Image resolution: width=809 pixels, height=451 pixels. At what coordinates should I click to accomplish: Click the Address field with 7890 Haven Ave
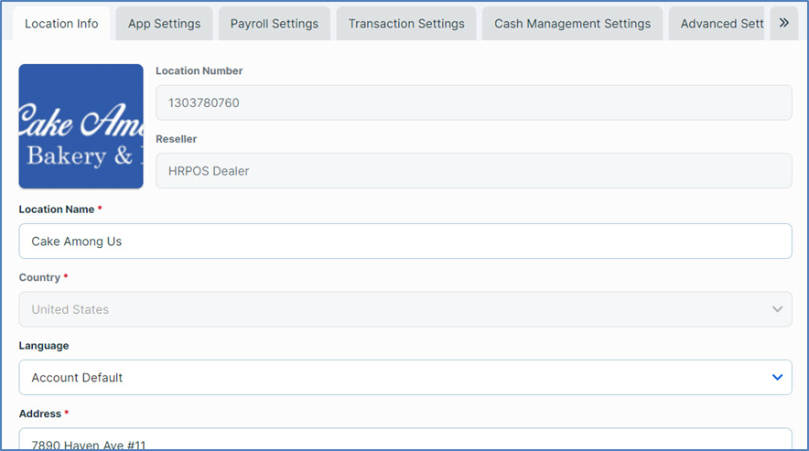point(404,441)
